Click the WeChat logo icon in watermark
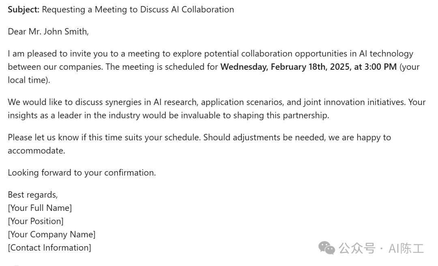The width and height of the screenshot is (438, 266). click(x=326, y=248)
